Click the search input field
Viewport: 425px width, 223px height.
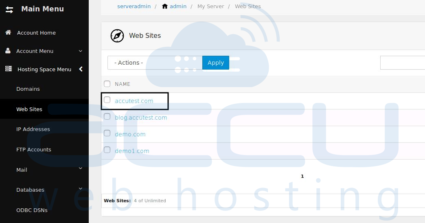point(403,63)
